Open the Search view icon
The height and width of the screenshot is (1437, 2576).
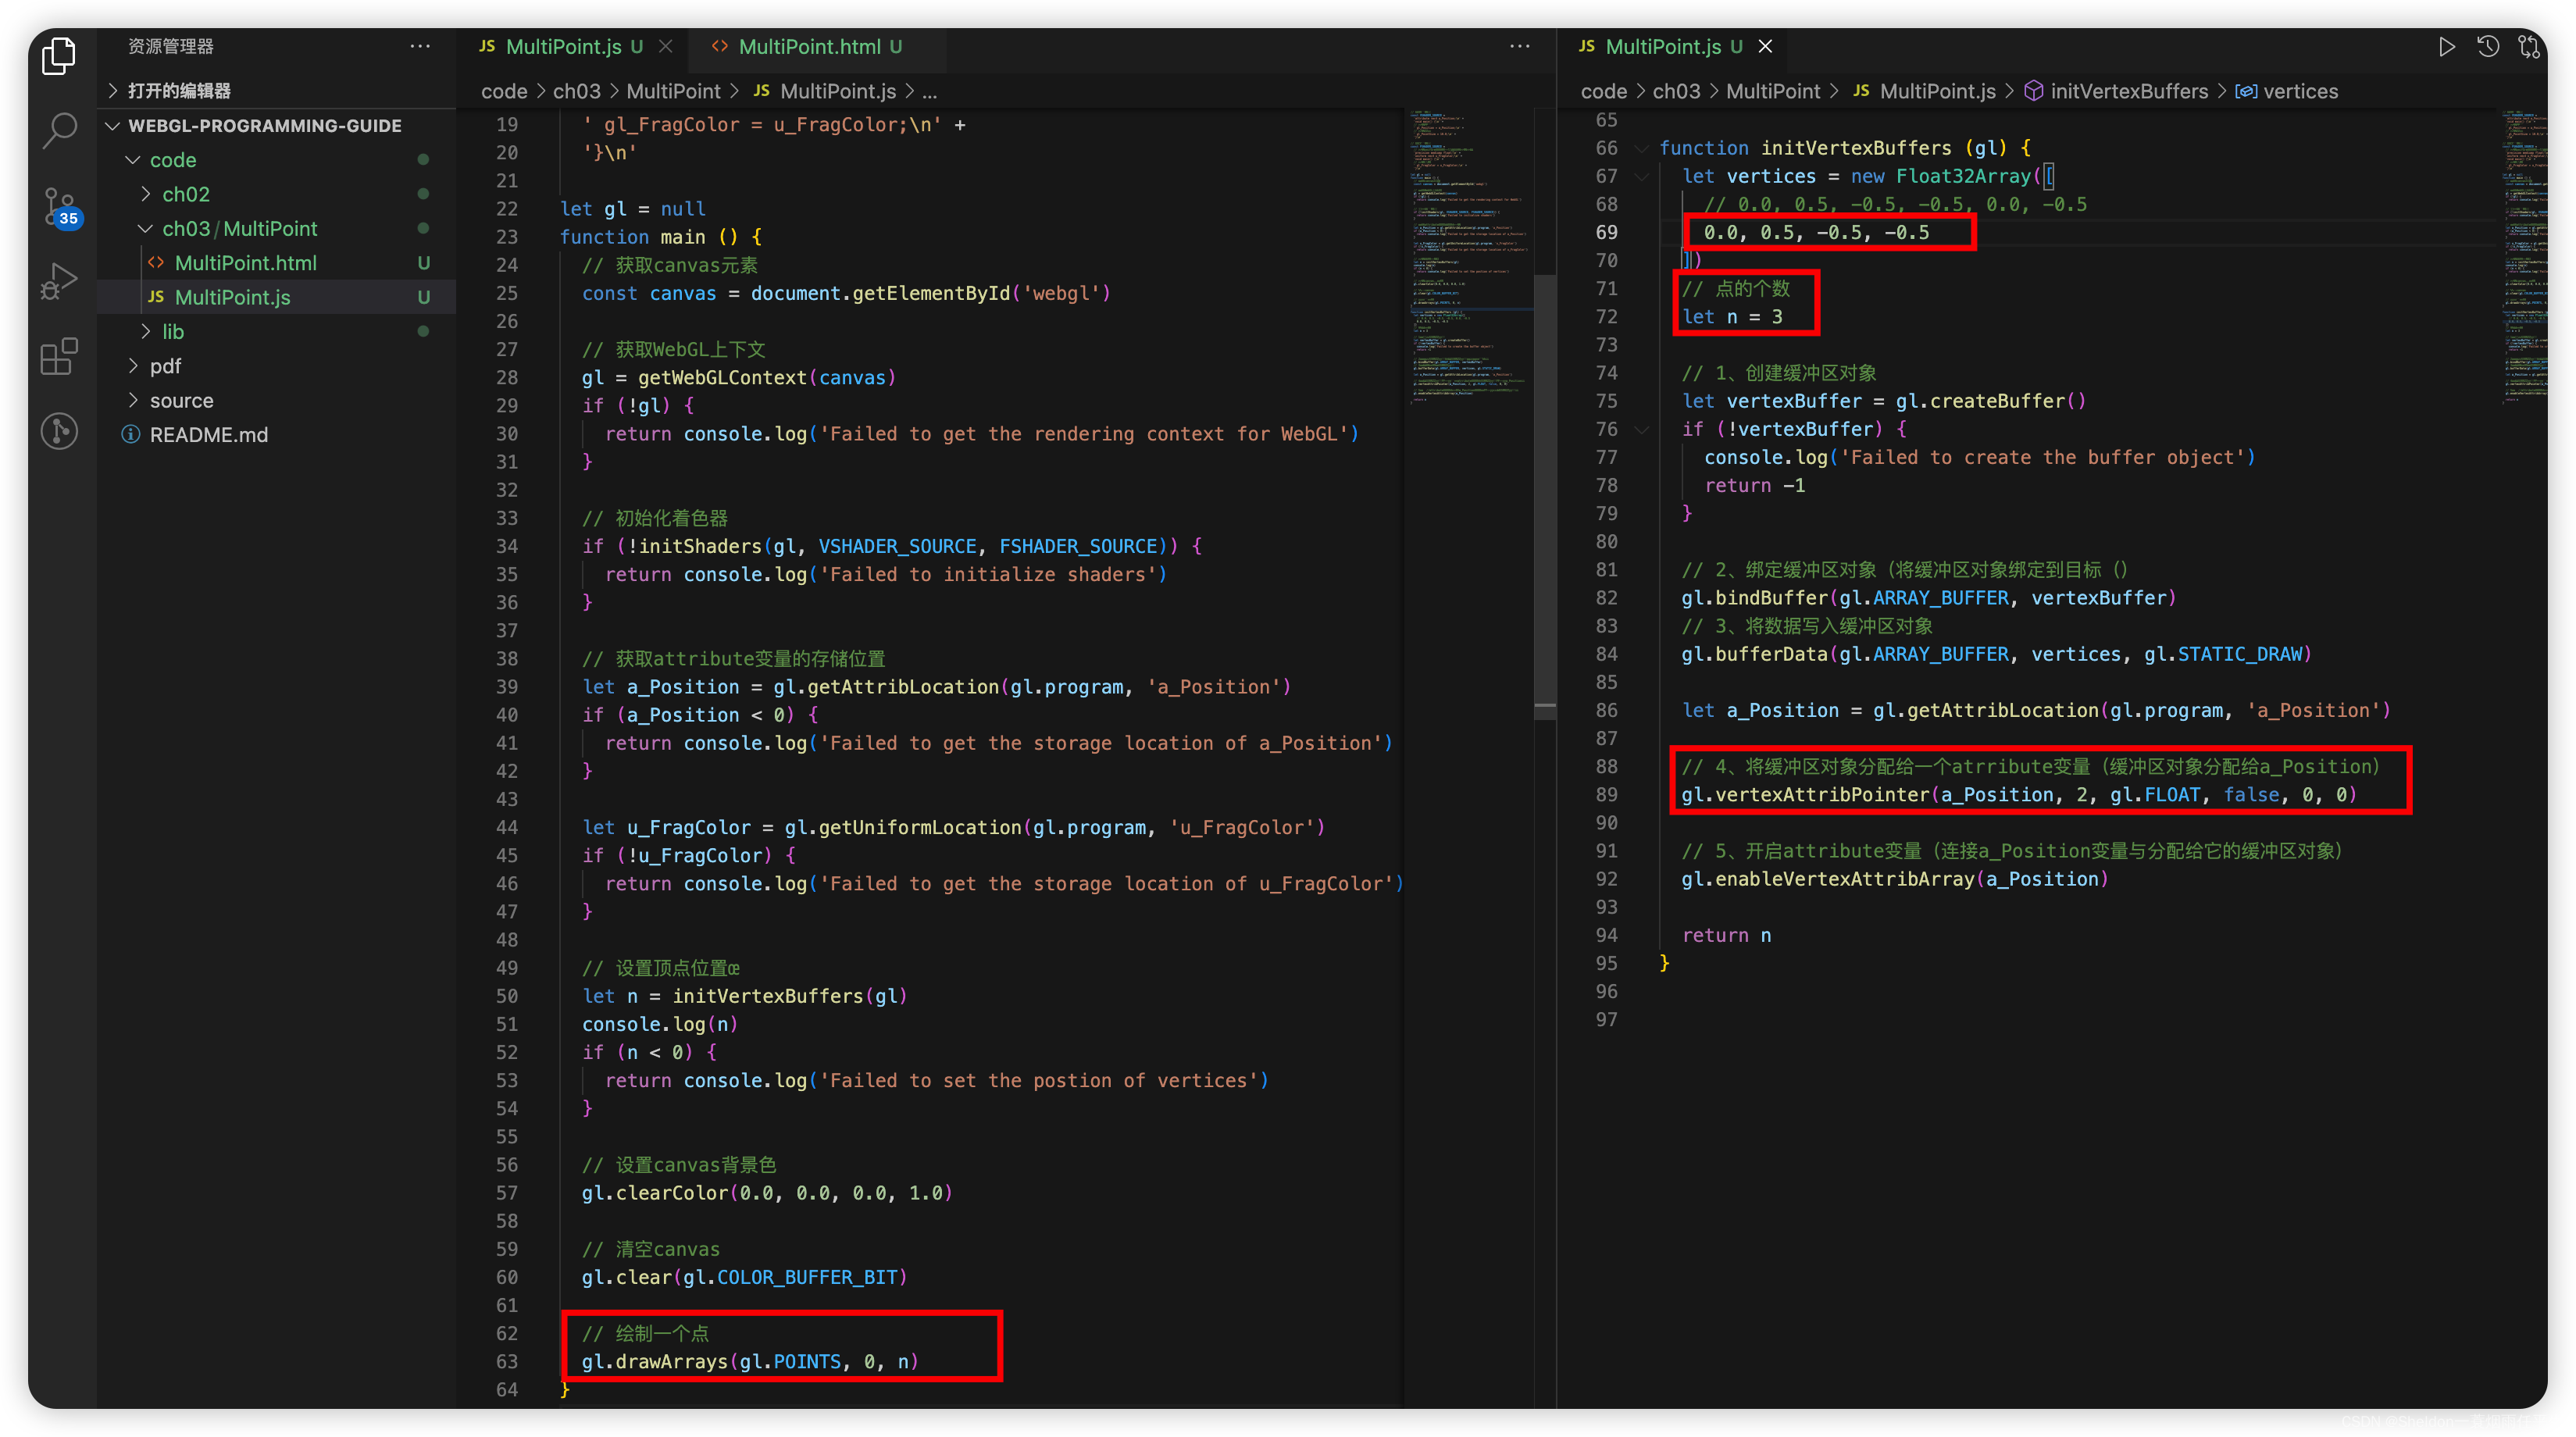click(x=59, y=130)
